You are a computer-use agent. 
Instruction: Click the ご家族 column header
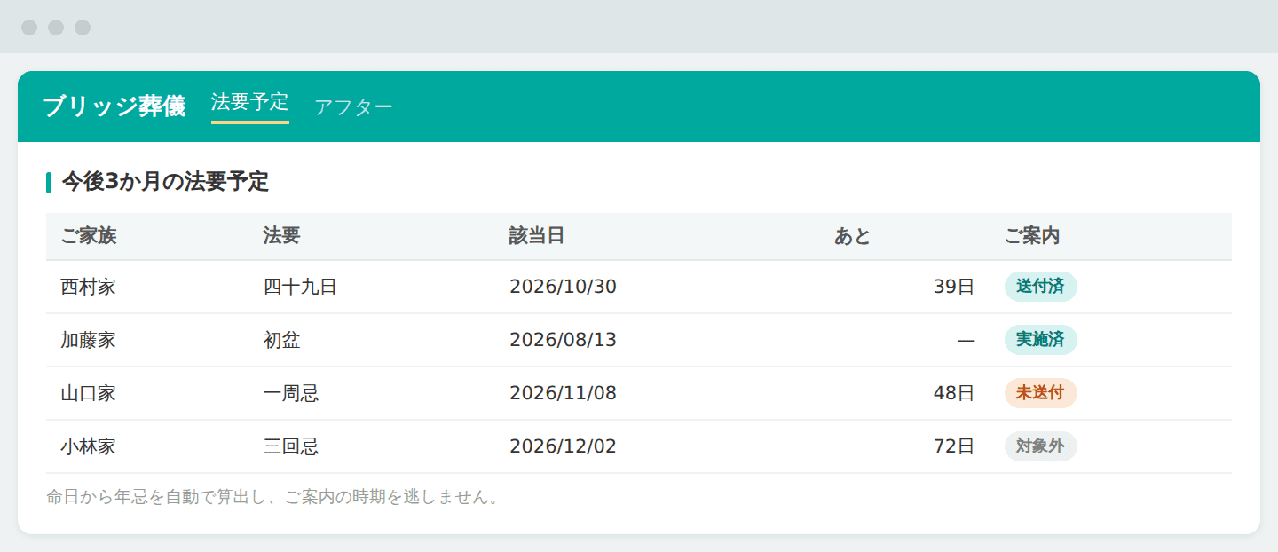89,236
